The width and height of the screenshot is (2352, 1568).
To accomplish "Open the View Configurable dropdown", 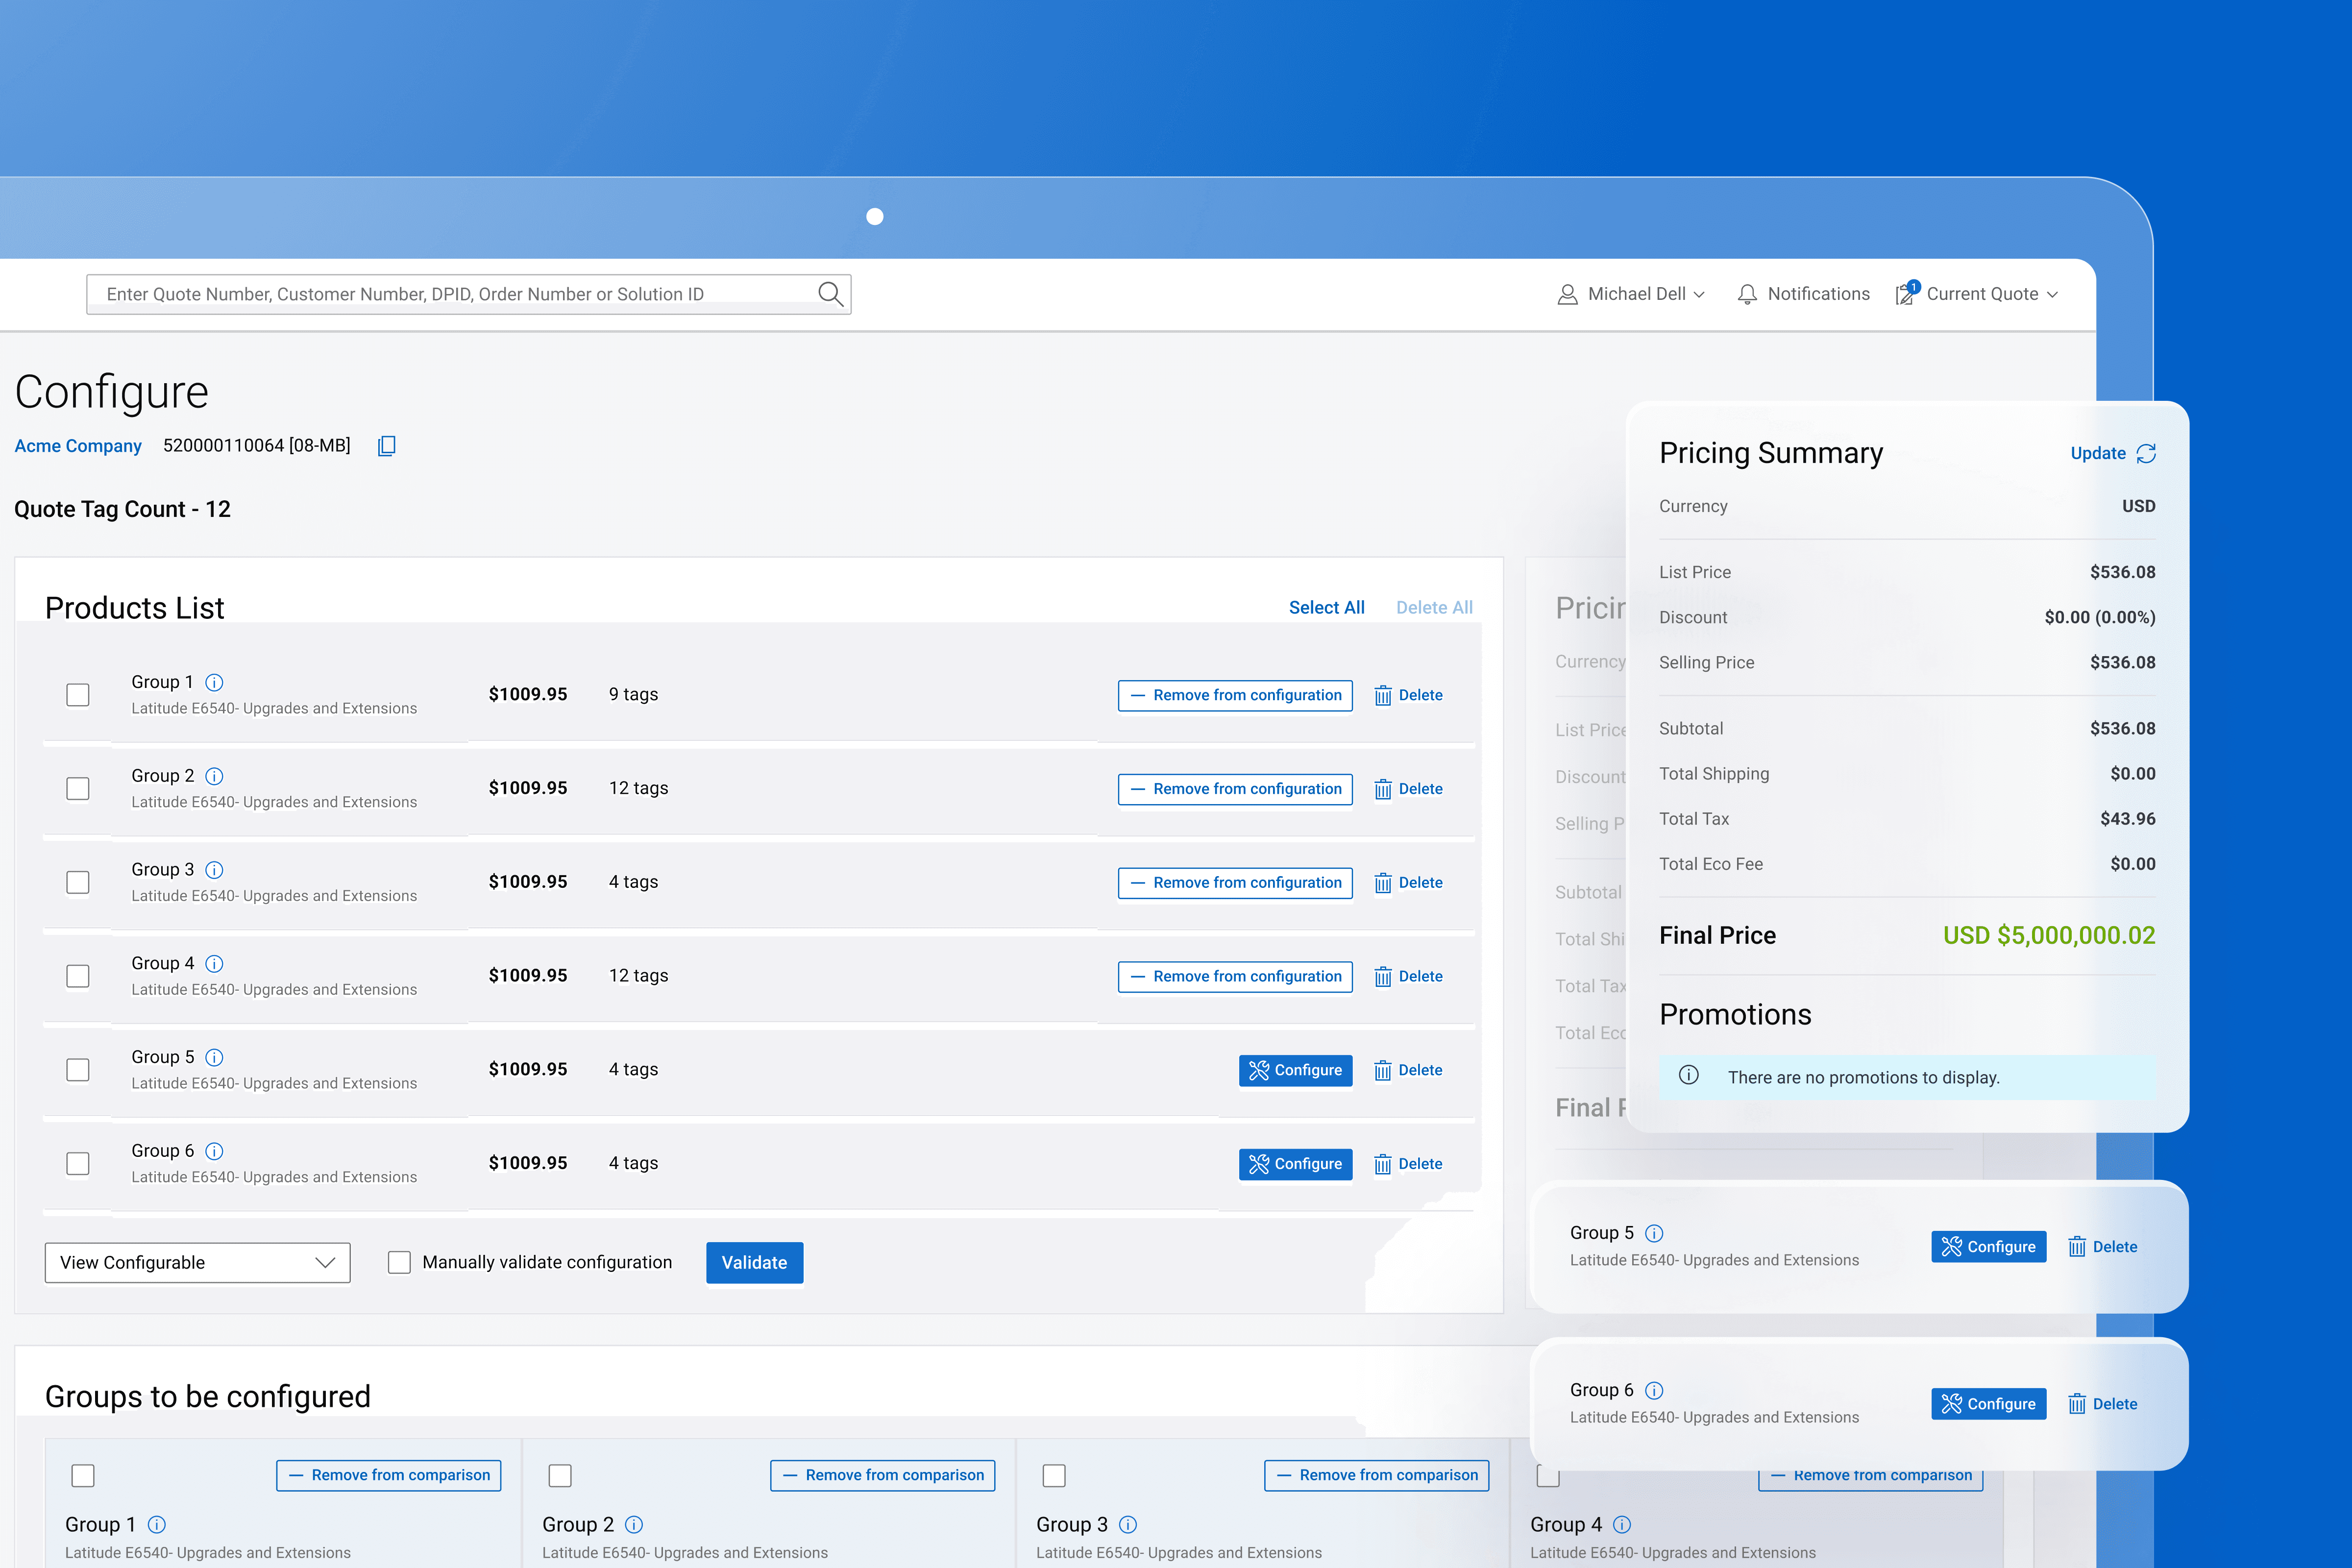I will coord(197,1262).
